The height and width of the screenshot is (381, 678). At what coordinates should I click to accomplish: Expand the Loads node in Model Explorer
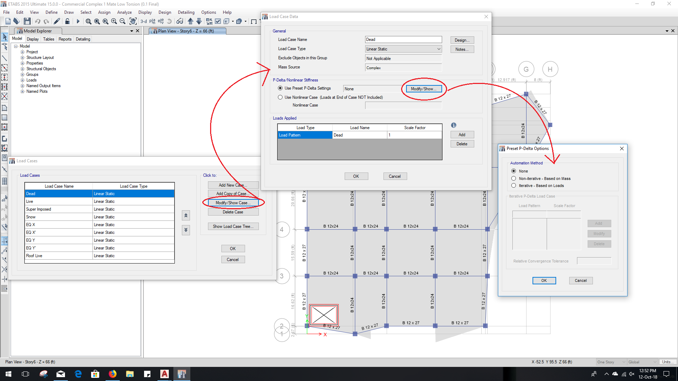[23, 80]
